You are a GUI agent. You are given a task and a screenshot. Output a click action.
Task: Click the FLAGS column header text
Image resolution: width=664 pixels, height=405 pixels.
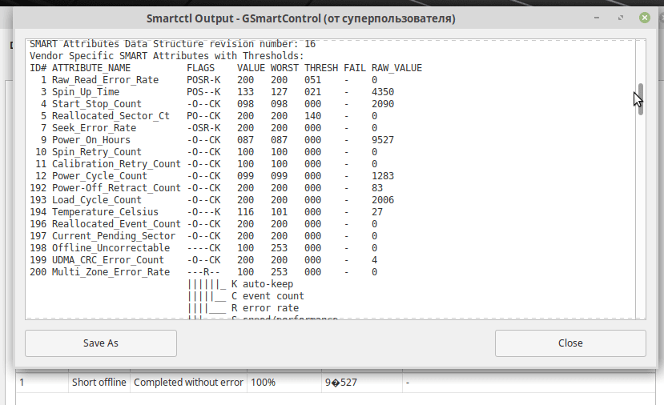pos(201,68)
